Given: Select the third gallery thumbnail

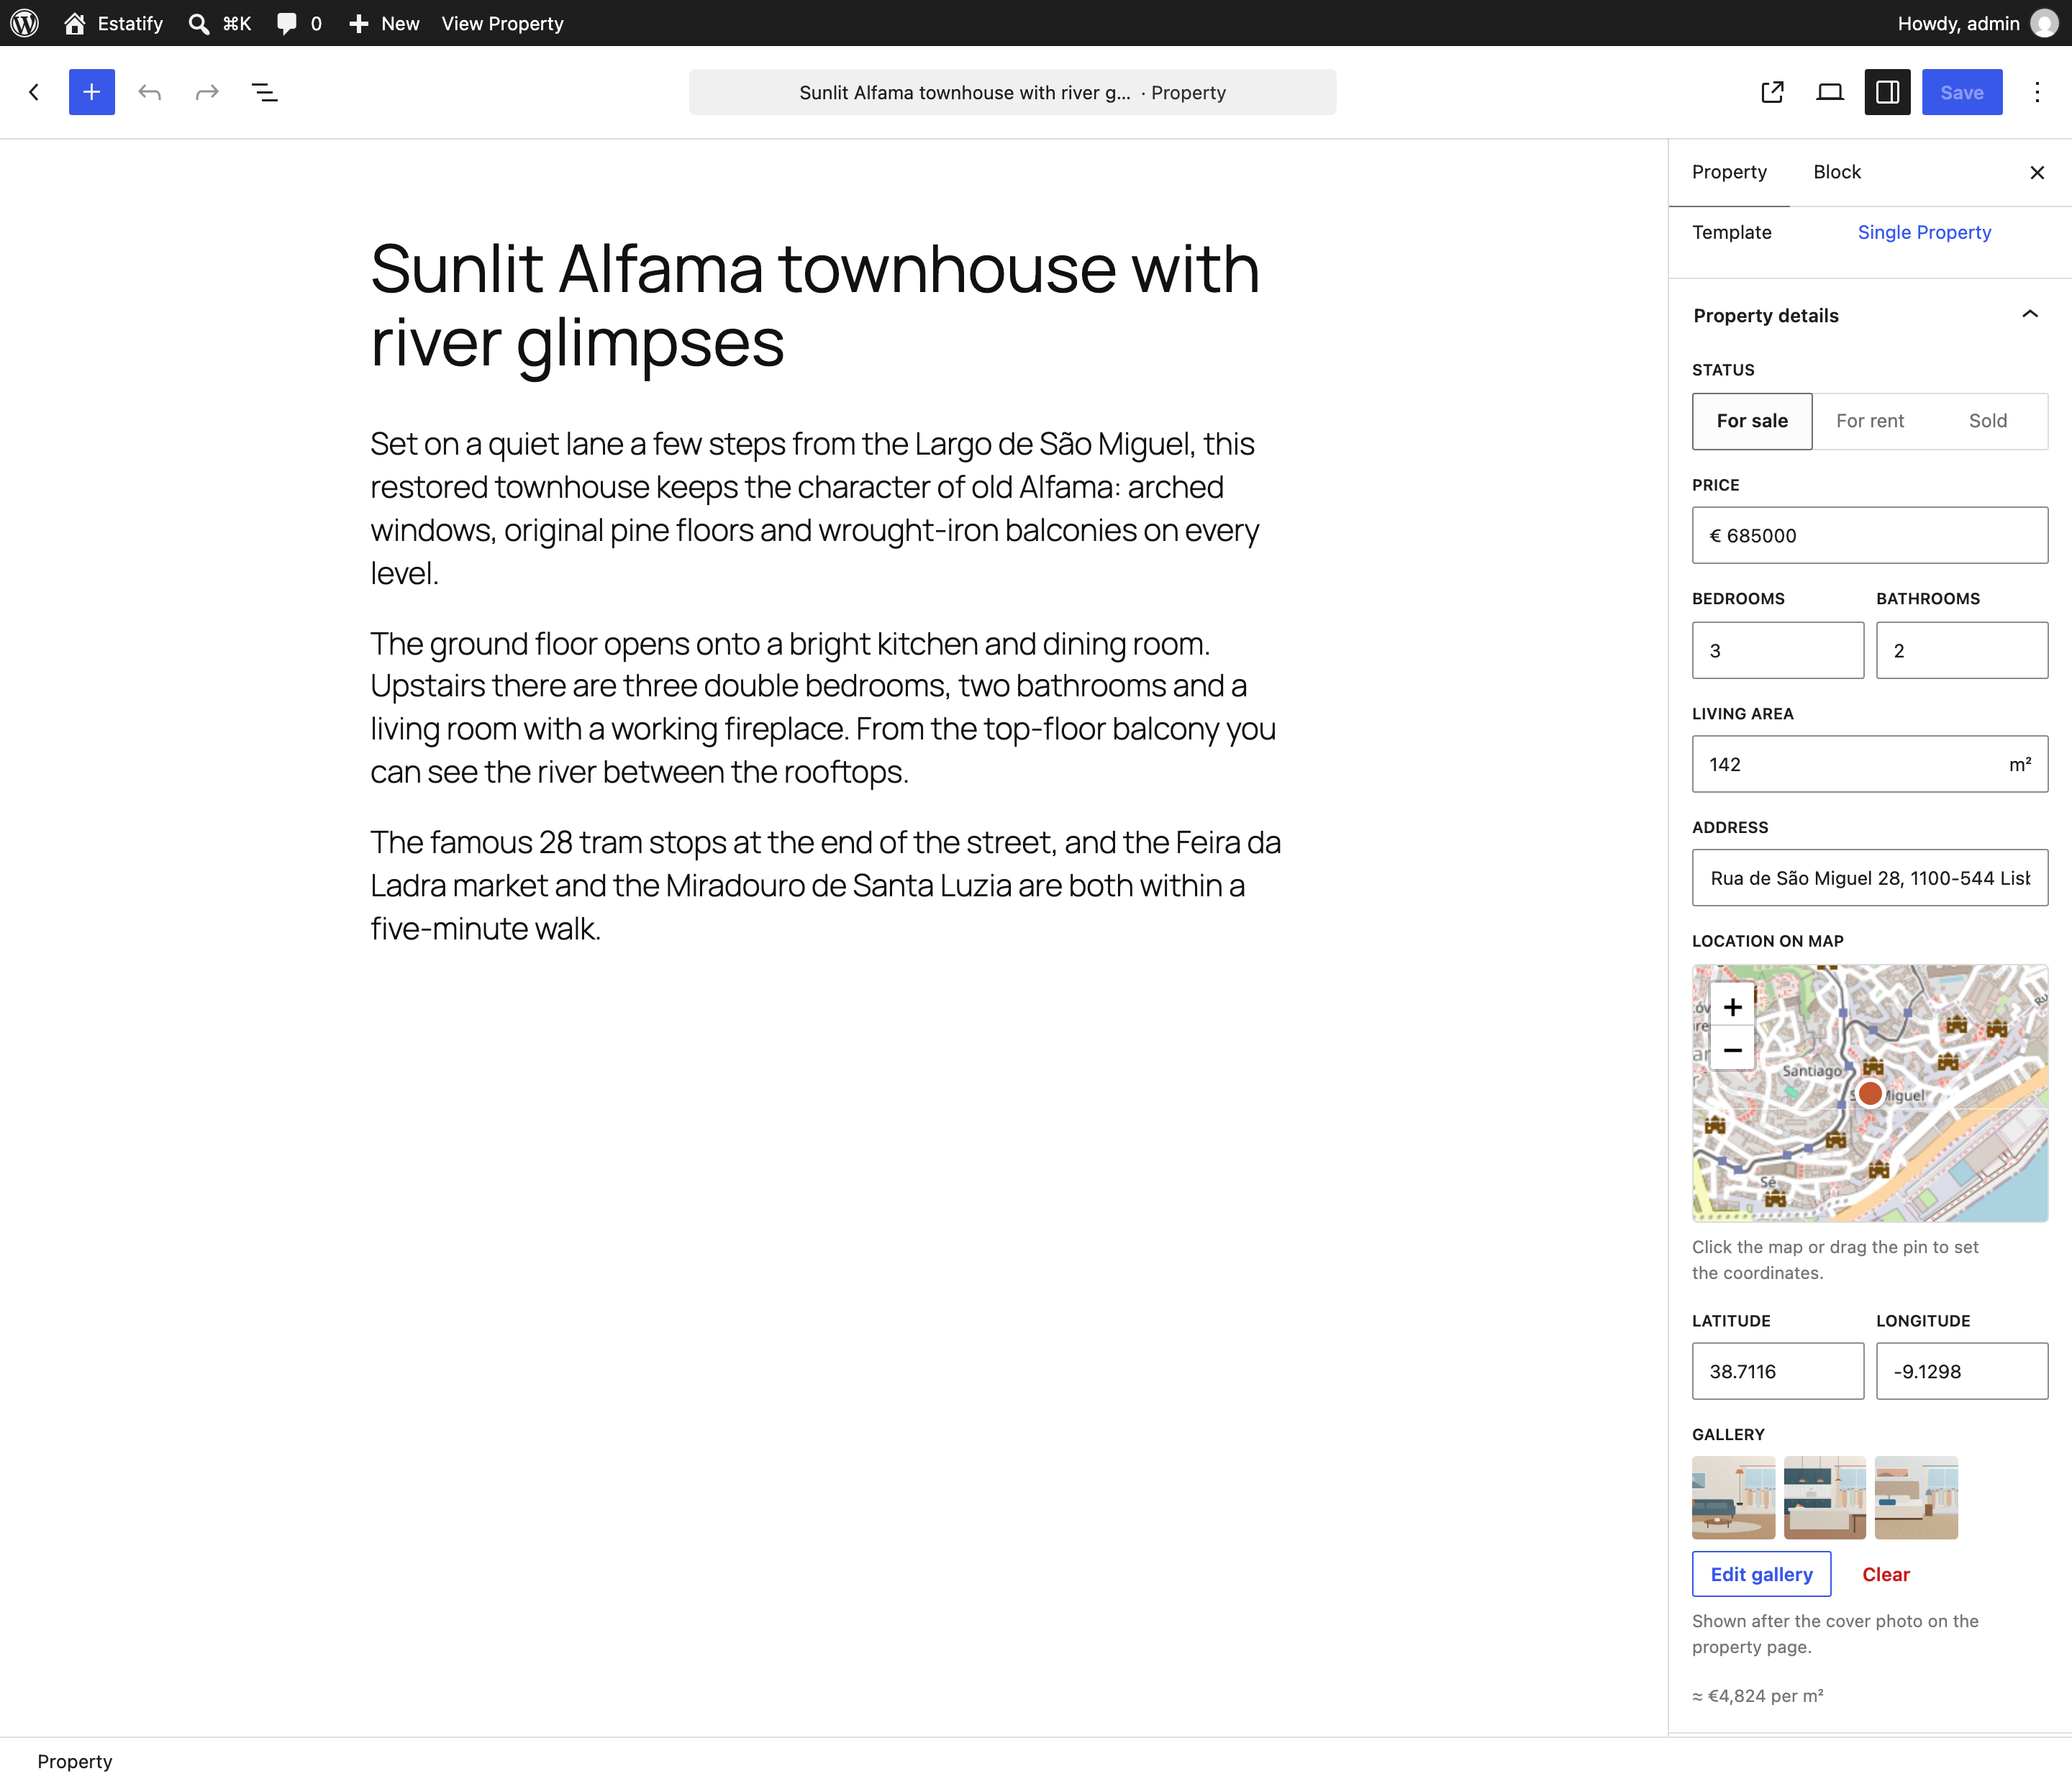Looking at the screenshot, I should click(1917, 1498).
